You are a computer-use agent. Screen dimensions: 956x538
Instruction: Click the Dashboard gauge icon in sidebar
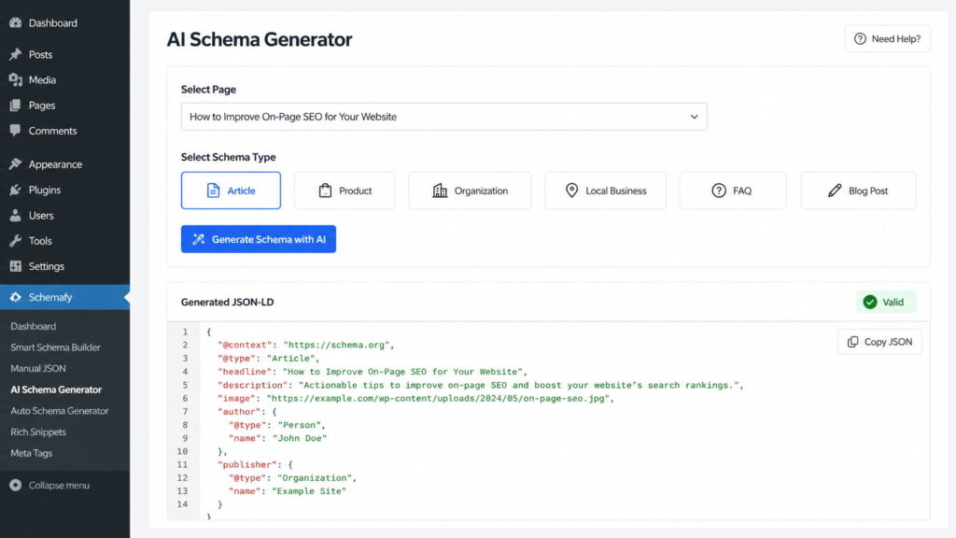click(15, 22)
